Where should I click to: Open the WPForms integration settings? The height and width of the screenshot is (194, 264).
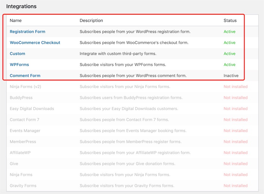point(19,65)
